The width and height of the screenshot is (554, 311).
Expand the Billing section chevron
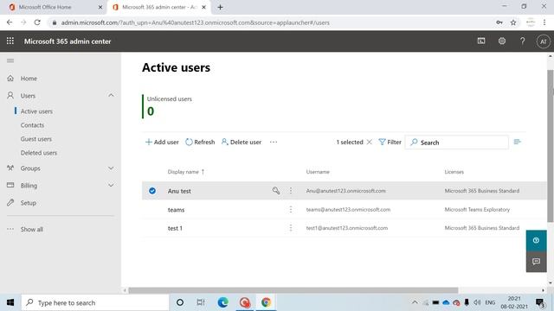click(111, 185)
